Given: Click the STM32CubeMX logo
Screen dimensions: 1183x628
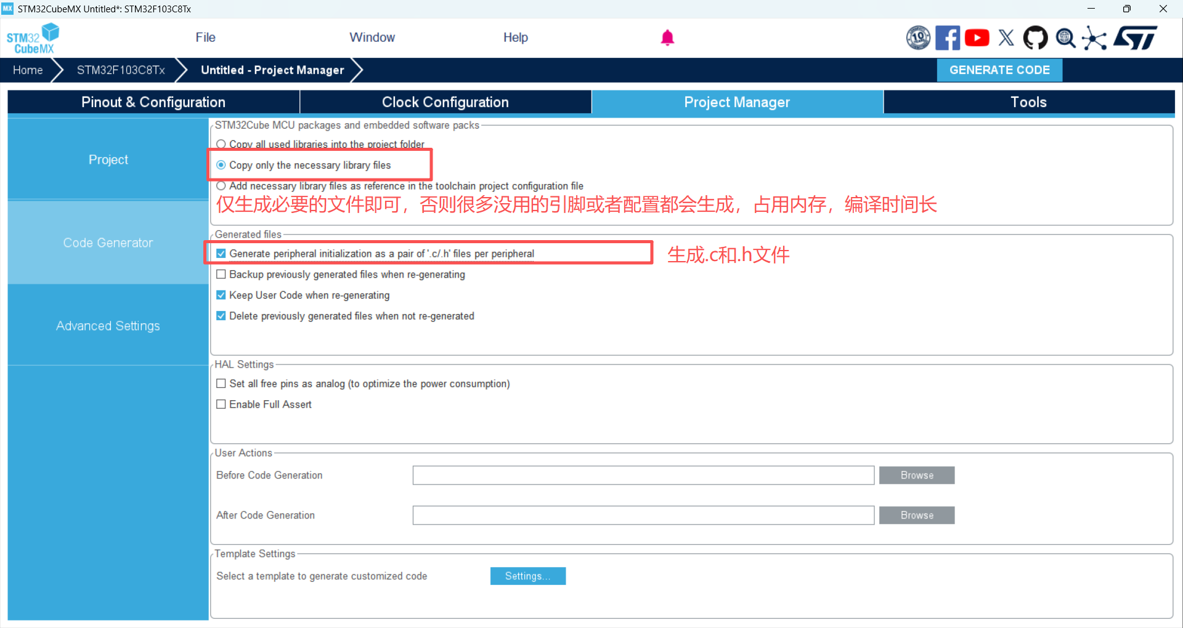Looking at the screenshot, I should (x=33, y=38).
